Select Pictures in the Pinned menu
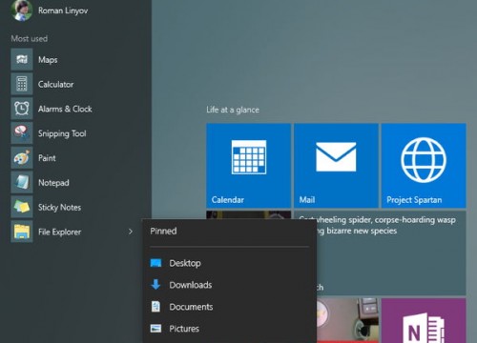This screenshot has height=343, width=477. coord(229,329)
